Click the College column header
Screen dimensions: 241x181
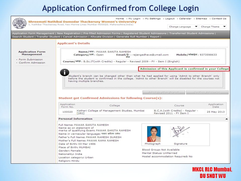[x=115, y=106]
